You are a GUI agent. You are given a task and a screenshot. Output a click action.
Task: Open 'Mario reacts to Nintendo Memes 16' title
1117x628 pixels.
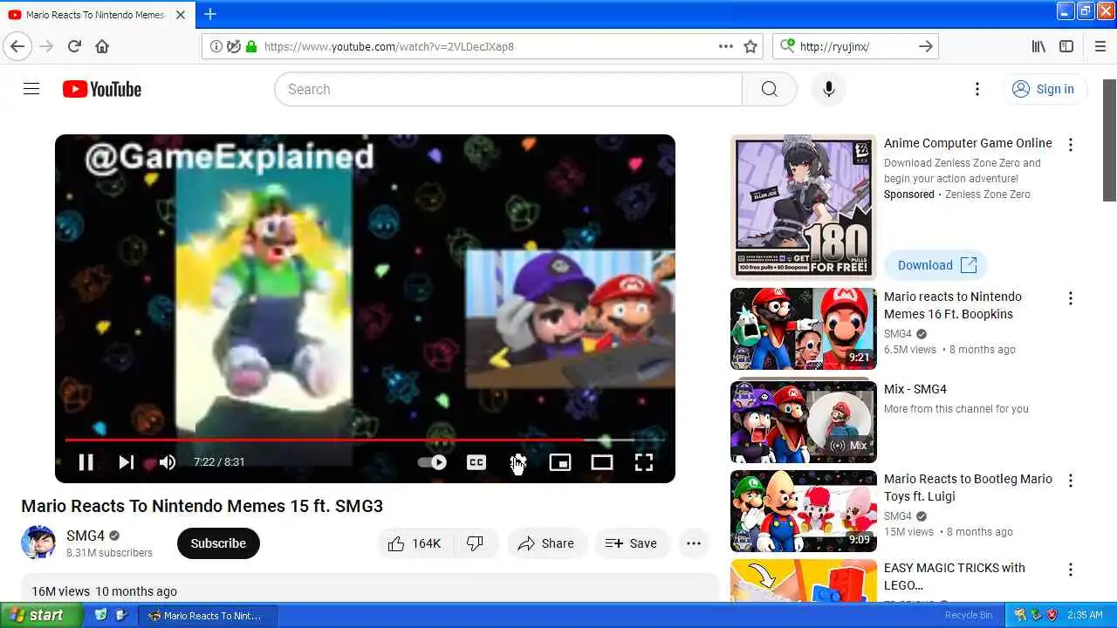click(x=953, y=305)
